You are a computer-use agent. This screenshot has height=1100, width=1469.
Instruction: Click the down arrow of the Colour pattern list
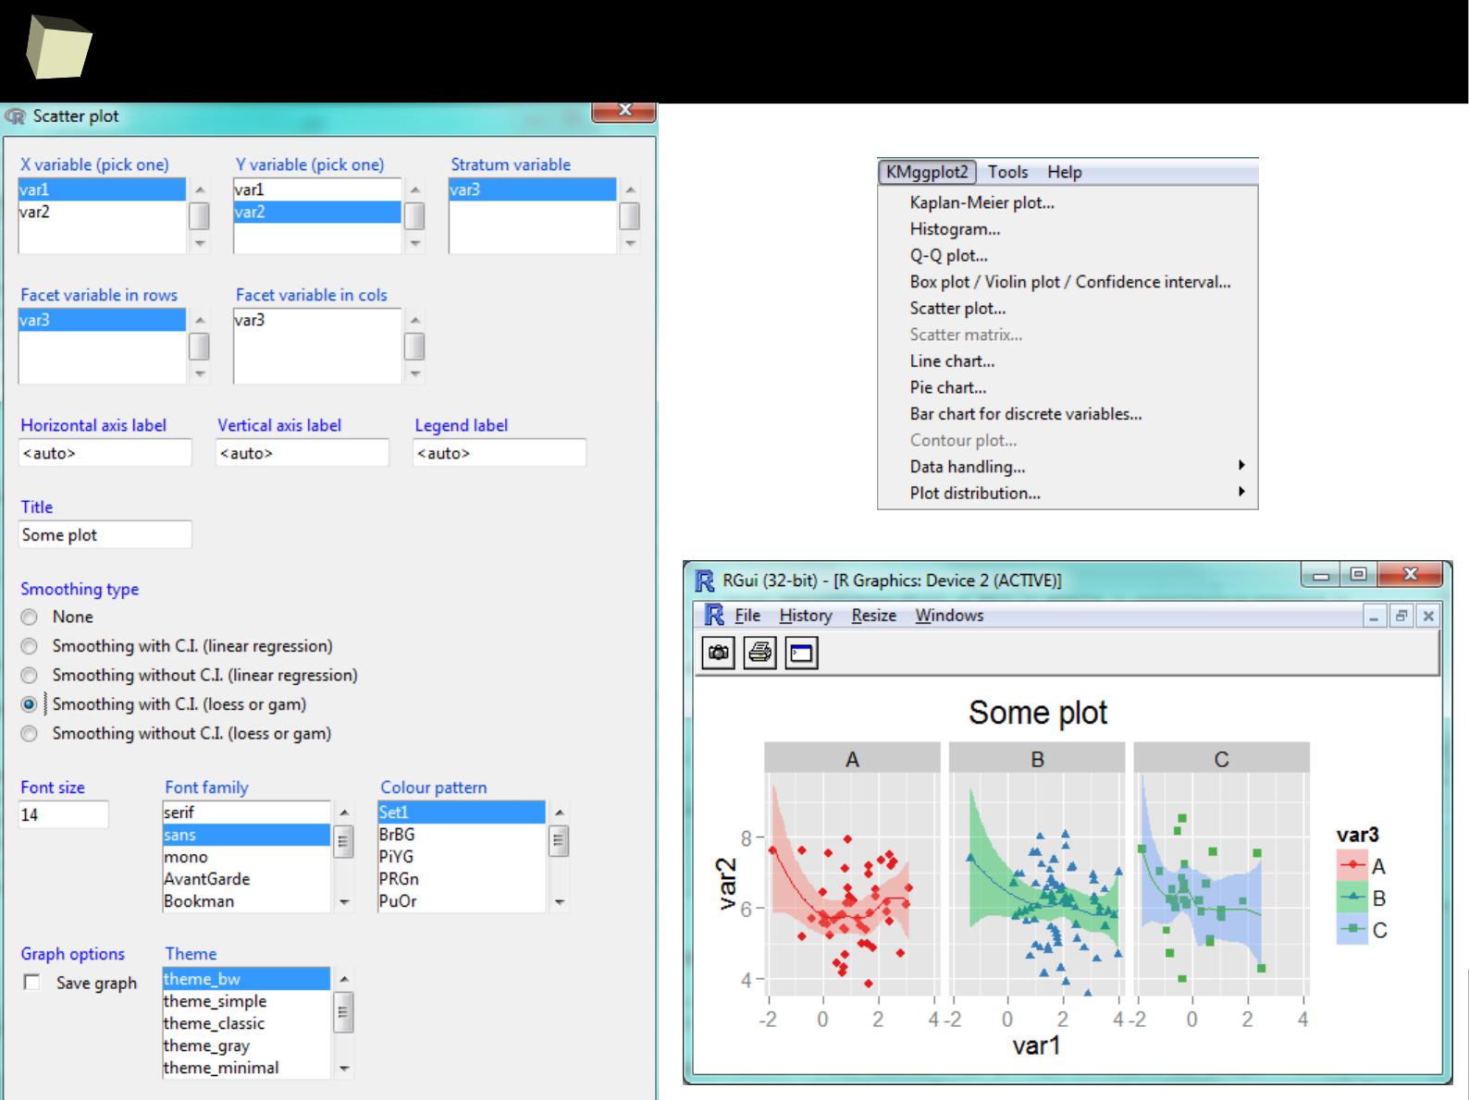tap(559, 902)
